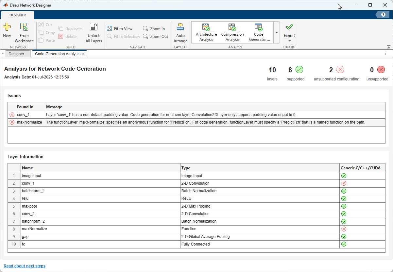Open the Export dropdown arrow

289,41
